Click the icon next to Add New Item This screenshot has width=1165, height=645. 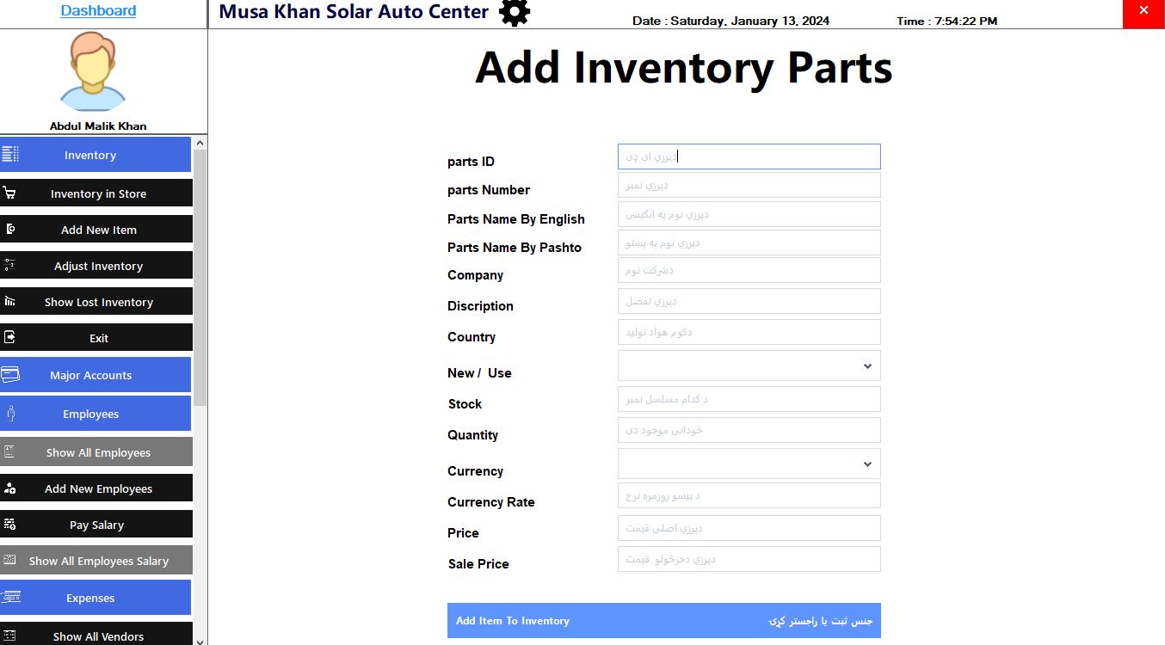tap(9, 230)
